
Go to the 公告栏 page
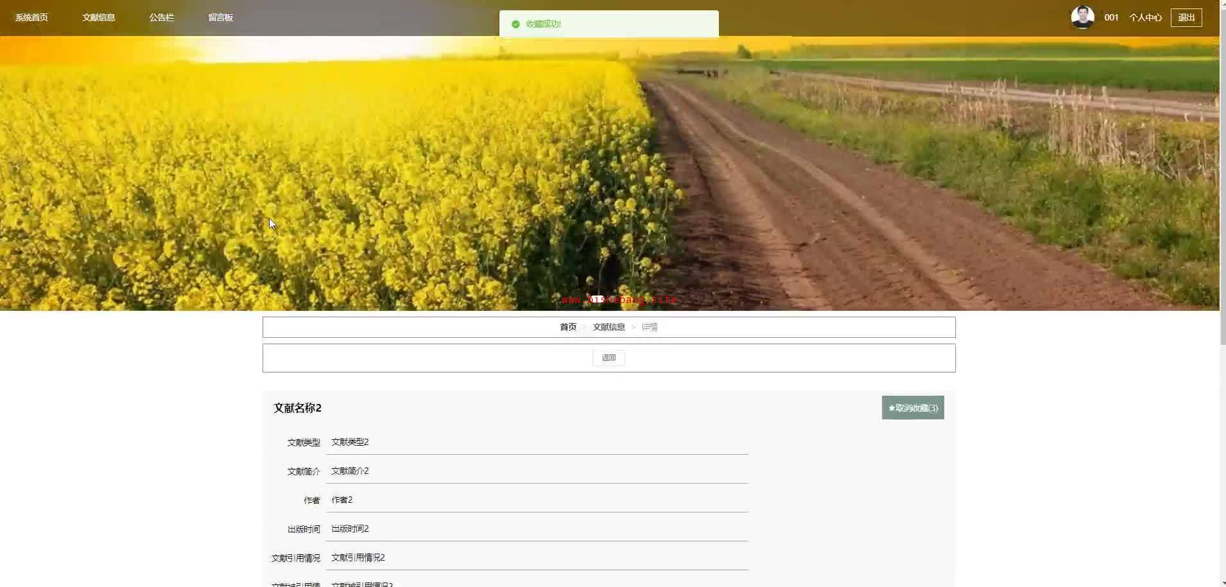pyautogui.click(x=162, y=17)
